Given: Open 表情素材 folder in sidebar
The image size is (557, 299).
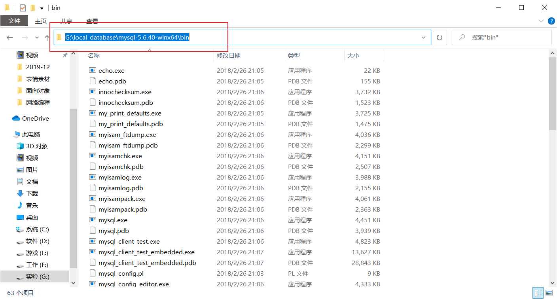Looking at the screenshot, I should click(x=38, y=79).
